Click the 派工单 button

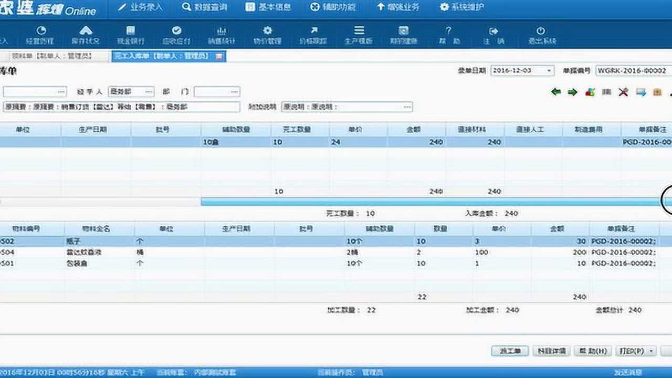coord(510,351)
